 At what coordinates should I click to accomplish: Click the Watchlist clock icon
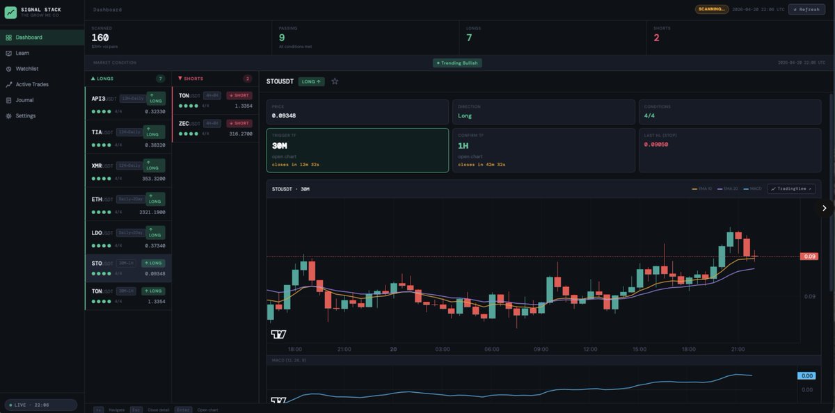(x=8, y=69)
